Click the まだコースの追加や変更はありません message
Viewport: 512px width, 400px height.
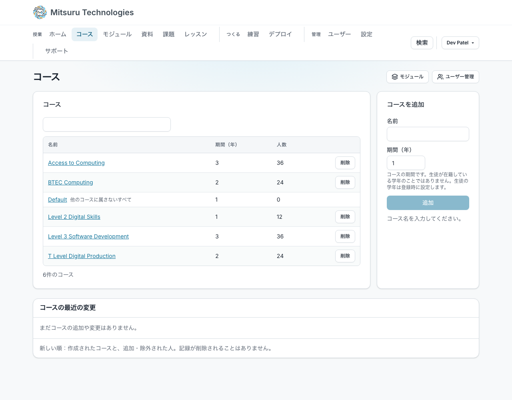(89, 328)
